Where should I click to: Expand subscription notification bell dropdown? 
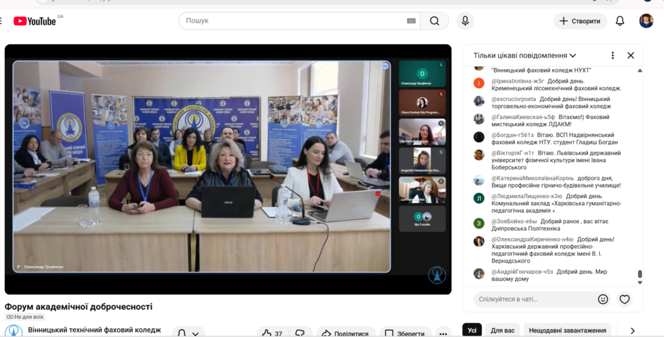189,333
